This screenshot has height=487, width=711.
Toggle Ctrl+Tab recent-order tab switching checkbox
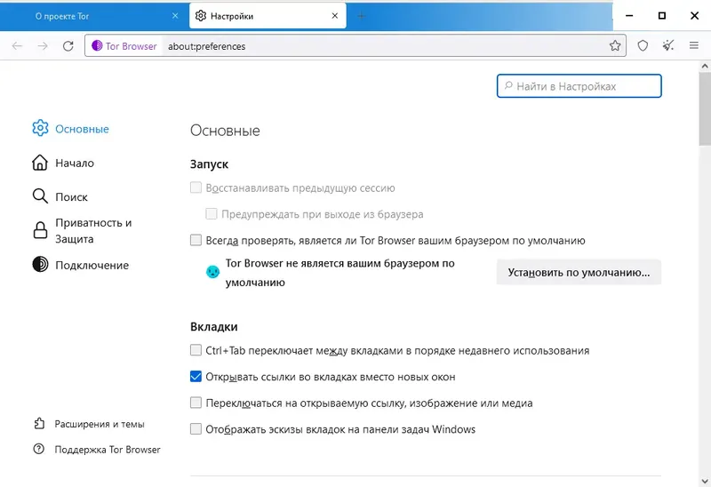[196, 350]
